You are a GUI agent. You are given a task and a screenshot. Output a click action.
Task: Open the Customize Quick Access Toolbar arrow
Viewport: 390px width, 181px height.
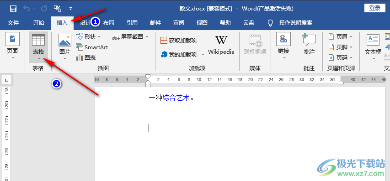coord(70,9)
